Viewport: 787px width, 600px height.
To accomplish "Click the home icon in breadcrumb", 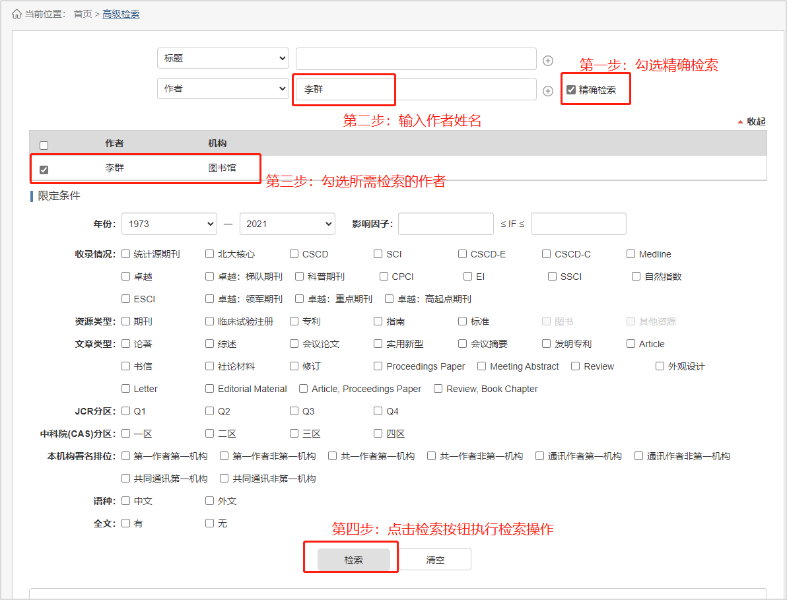I will click(x=17, y=14).
